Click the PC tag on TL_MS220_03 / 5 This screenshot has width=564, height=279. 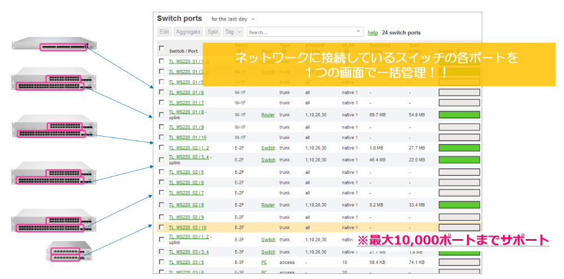point(264,263)
